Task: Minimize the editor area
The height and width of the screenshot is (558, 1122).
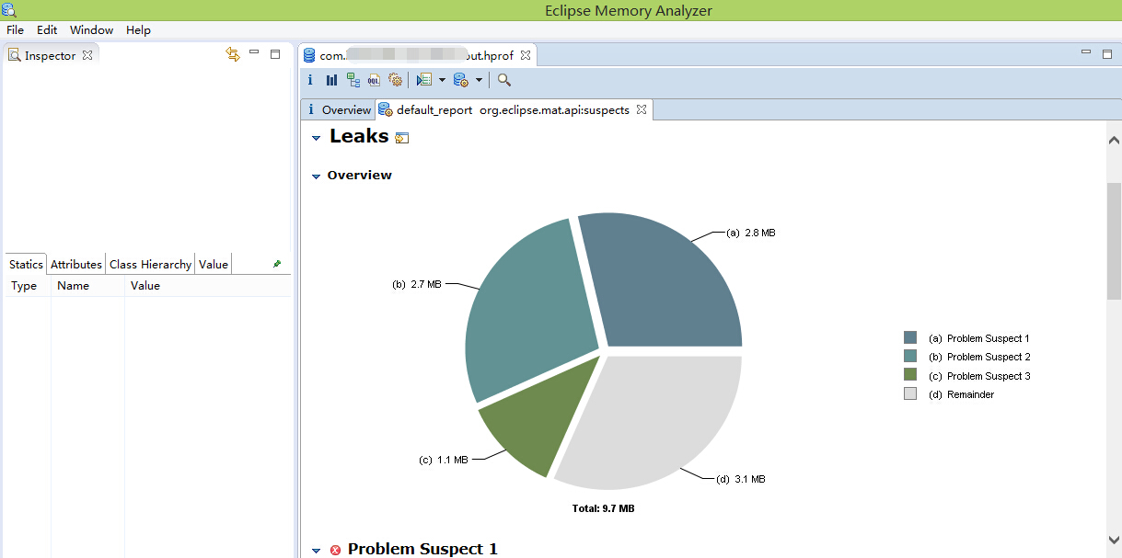Action: click(1086, 53)
